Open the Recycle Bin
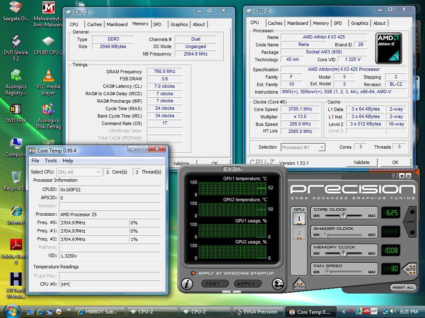The width and height of the screenshot is (425, 318). point(16,181)
